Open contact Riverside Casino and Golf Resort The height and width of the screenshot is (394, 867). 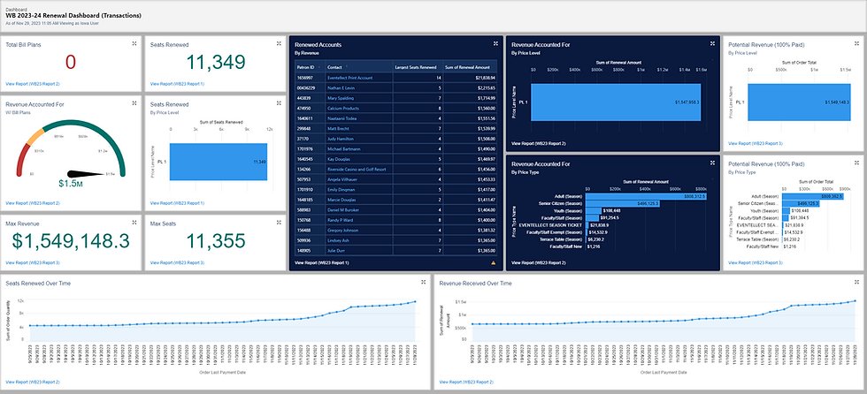(357, 169)
